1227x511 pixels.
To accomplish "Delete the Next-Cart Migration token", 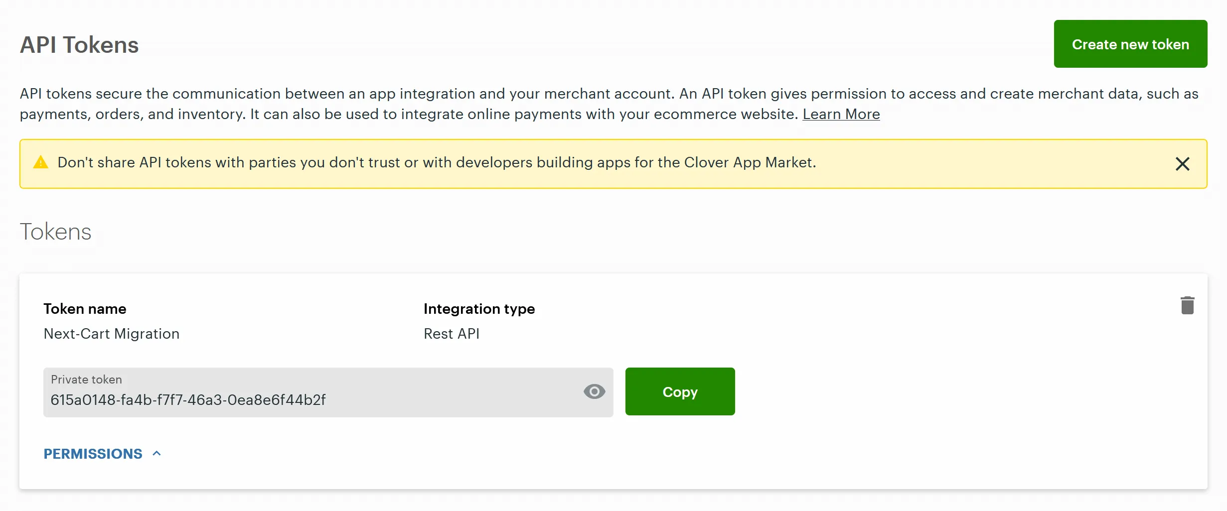I will click(x=1188, y=305).
